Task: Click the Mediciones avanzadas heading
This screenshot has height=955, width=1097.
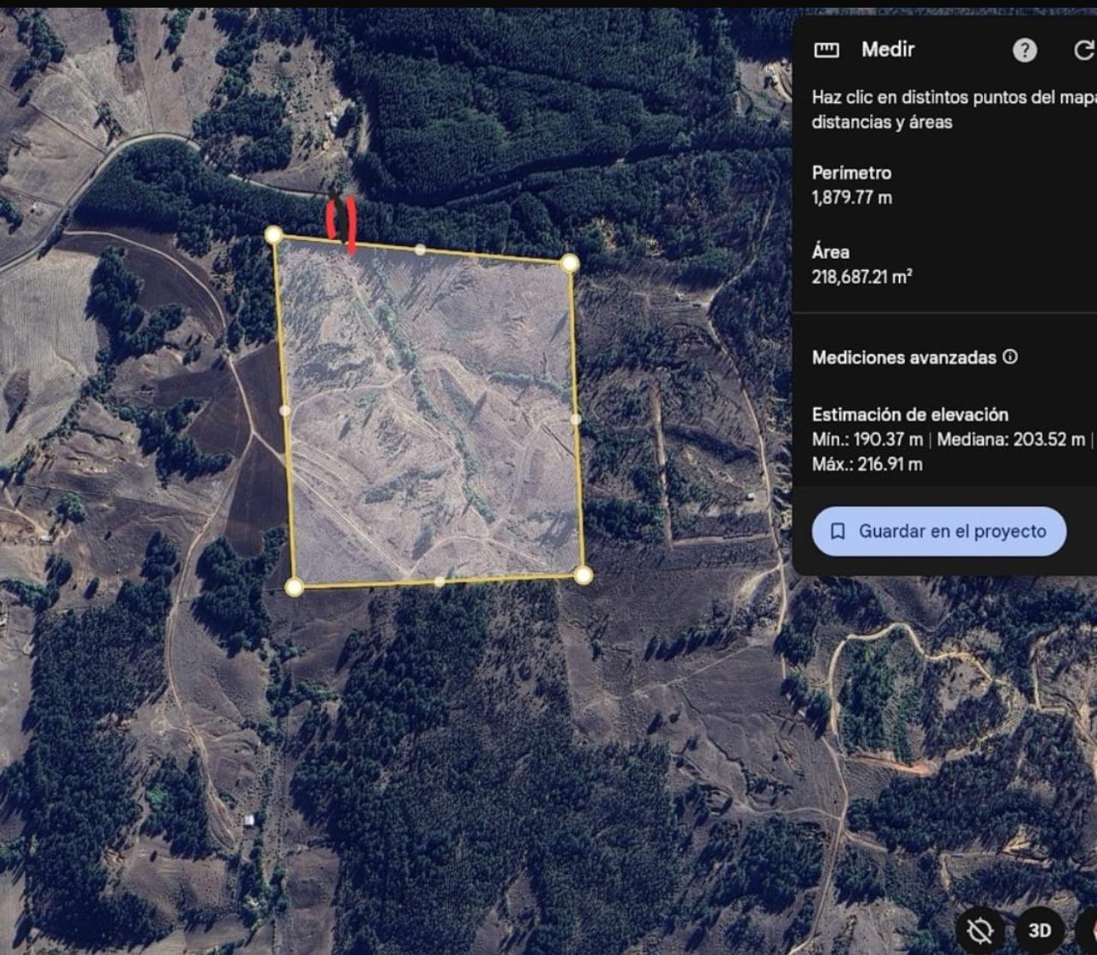Action: pyautogui.click(x=903, y=357)
